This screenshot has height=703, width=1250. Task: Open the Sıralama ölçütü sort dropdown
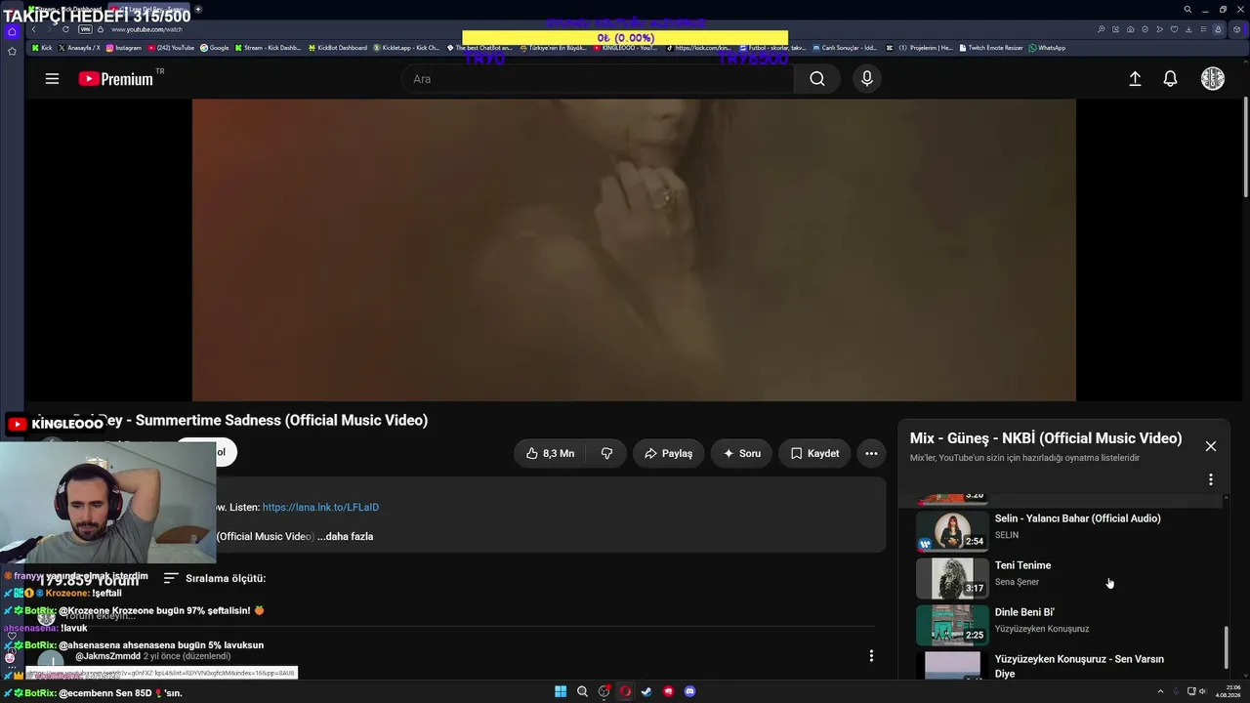(x=214, y=578)
